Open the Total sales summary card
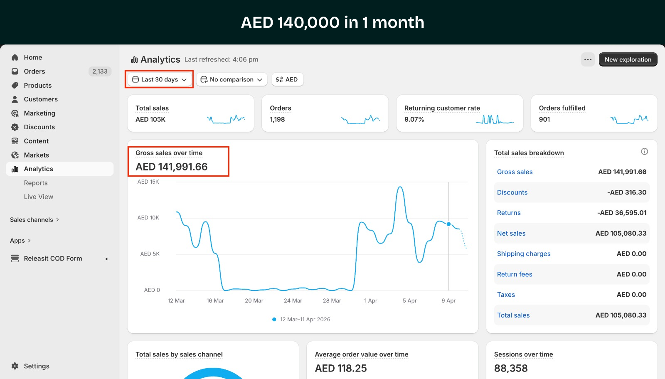 click(190, 113)
